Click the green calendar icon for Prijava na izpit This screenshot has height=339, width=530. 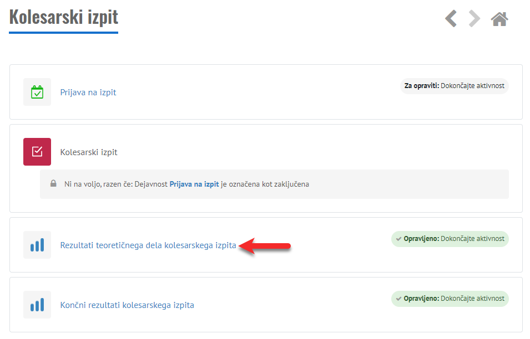click(37, 92)
